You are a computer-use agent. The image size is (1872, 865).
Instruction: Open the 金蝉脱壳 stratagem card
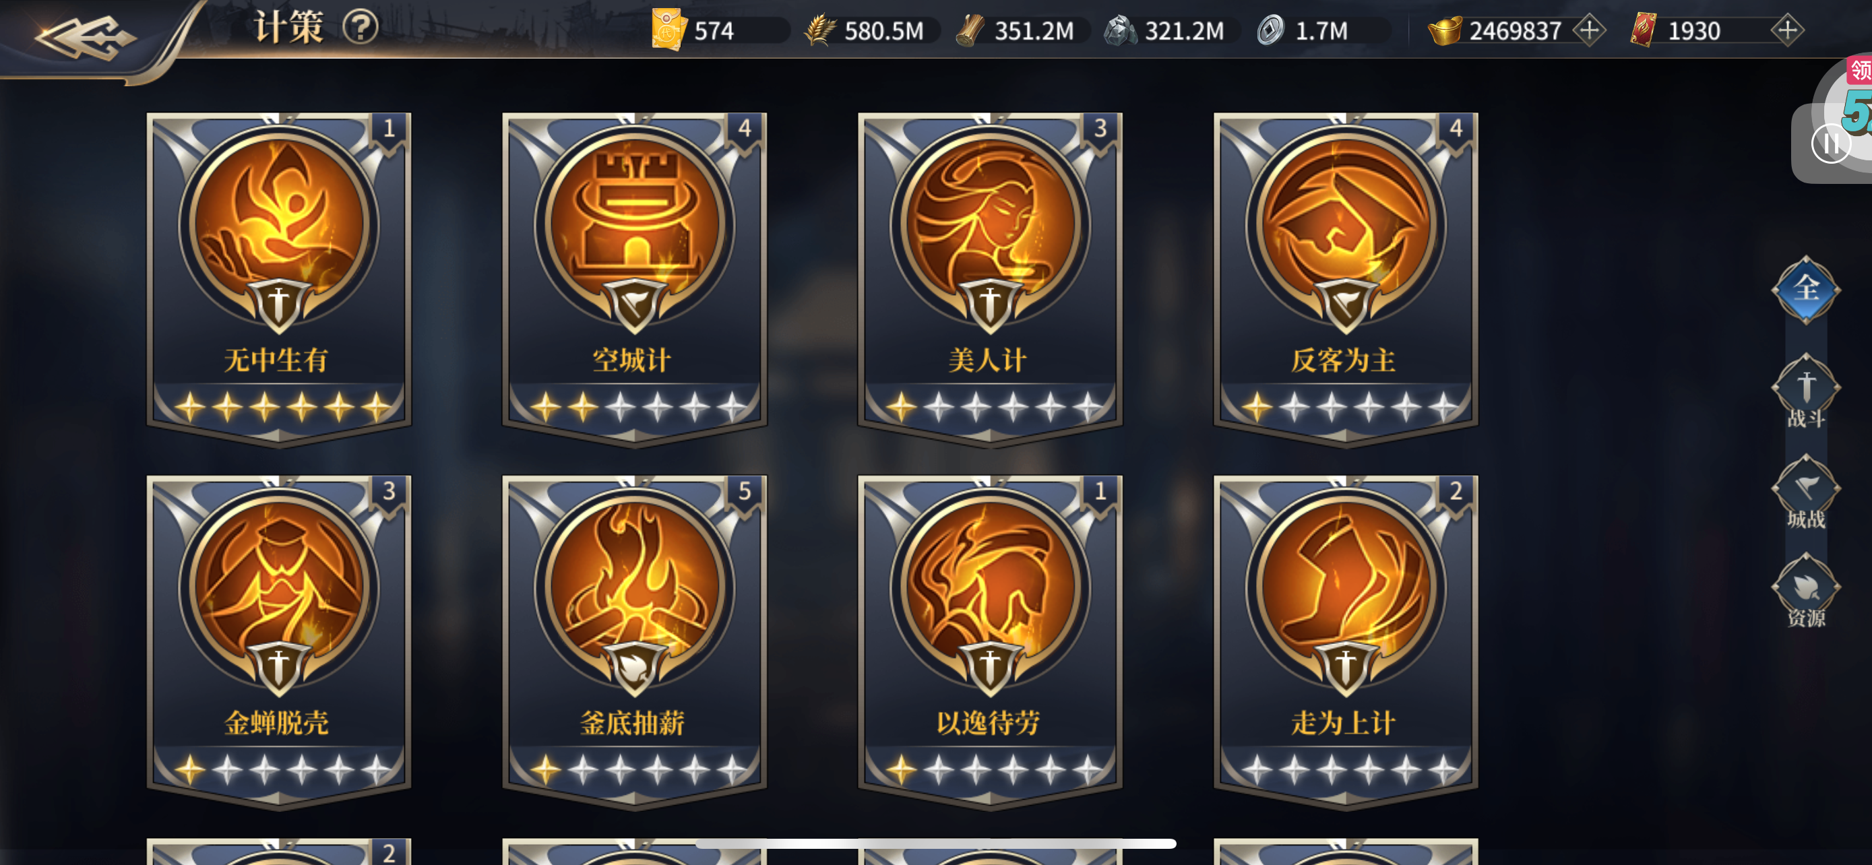279,641
